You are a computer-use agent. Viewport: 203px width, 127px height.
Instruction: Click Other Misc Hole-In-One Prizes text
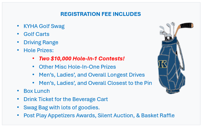(77, 67)
